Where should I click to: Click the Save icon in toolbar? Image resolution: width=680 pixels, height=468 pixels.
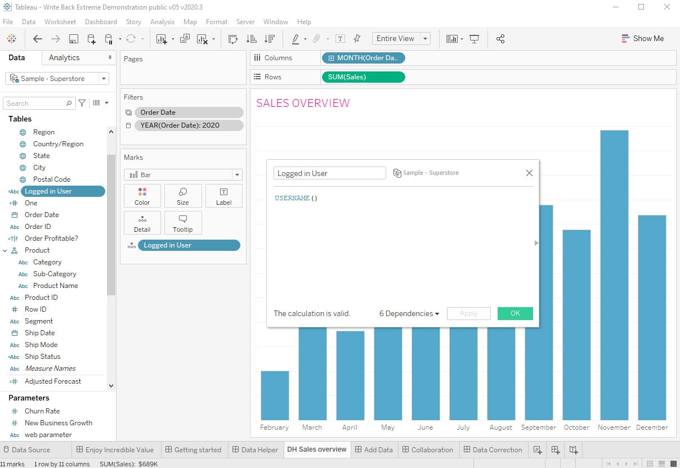(x=73, y=39)
